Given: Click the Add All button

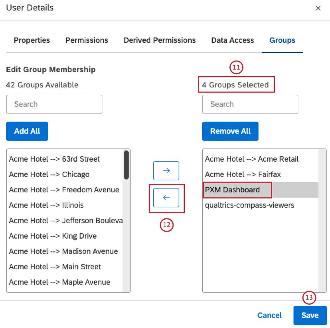Looking at the screenshot, I should (x=27, y=131).
